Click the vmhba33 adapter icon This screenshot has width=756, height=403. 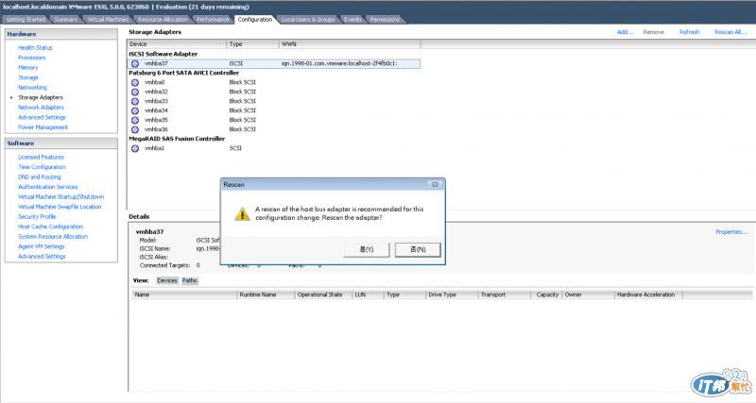coord(135,101)
